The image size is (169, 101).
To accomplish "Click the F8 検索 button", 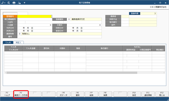I will tap(105, 94).
